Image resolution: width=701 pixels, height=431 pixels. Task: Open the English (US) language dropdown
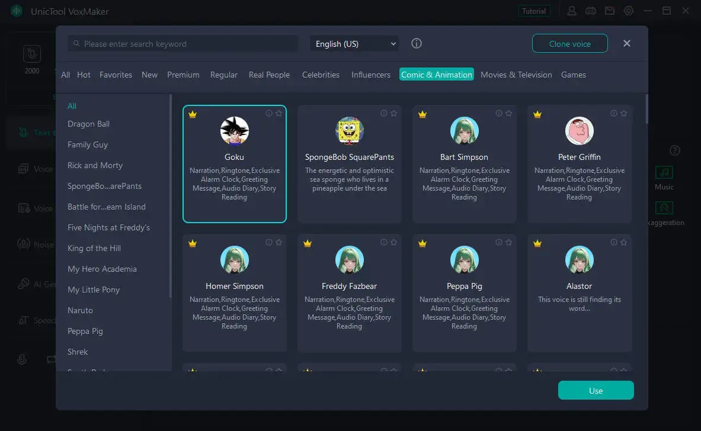coord(354,44)
